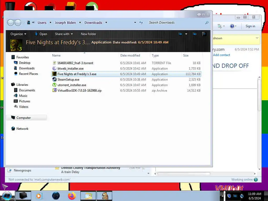268x201 pixels.
Task: Click Joseph Biden in breadcrumb path
Action: [65, 23]
